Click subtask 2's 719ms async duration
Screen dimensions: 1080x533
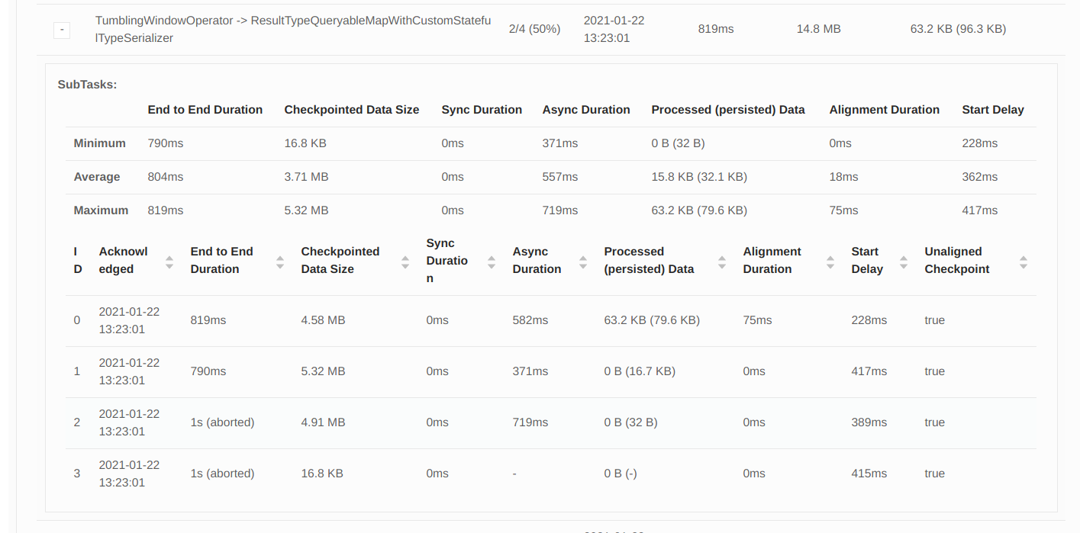[x=530, y=422]
